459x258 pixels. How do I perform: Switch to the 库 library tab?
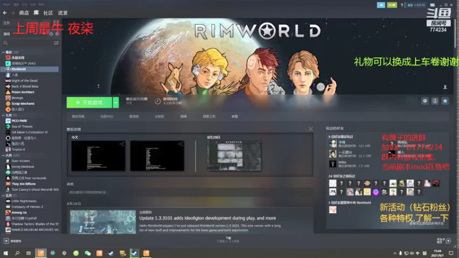click(36, 13)
